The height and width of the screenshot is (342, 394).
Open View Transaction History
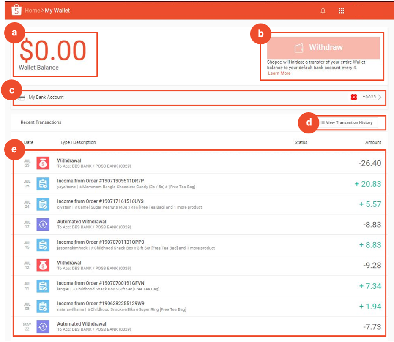[347, 123]
